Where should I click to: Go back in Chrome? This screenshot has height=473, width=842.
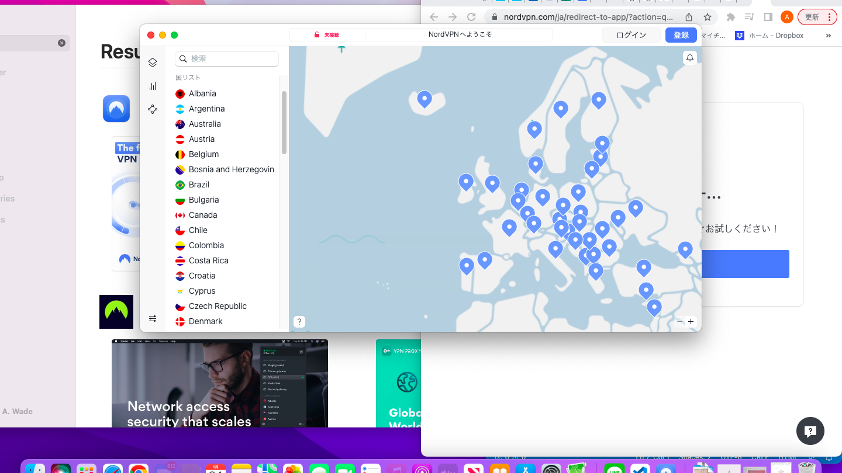tap(434, 17)
